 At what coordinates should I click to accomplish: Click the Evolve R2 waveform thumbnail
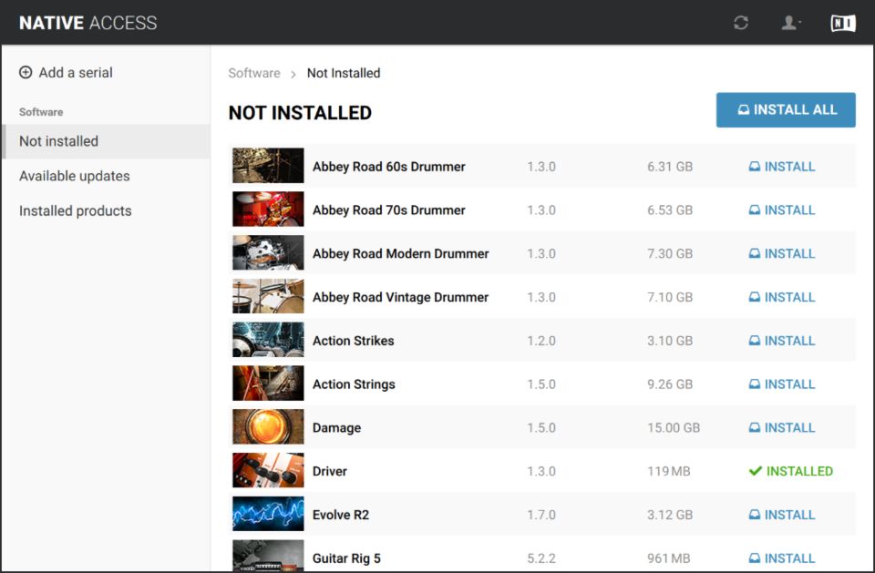click(268, 515)
